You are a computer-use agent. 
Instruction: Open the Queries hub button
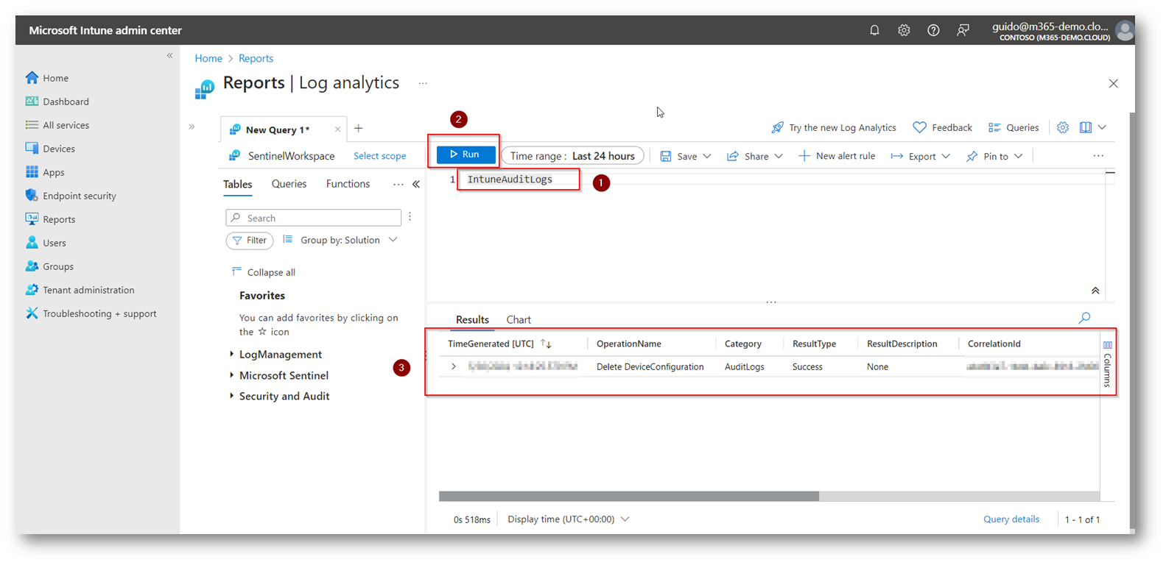click(1014, 127)
